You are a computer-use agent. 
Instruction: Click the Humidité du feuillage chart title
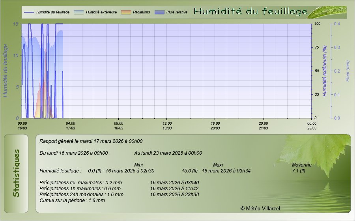click(250, 12)
